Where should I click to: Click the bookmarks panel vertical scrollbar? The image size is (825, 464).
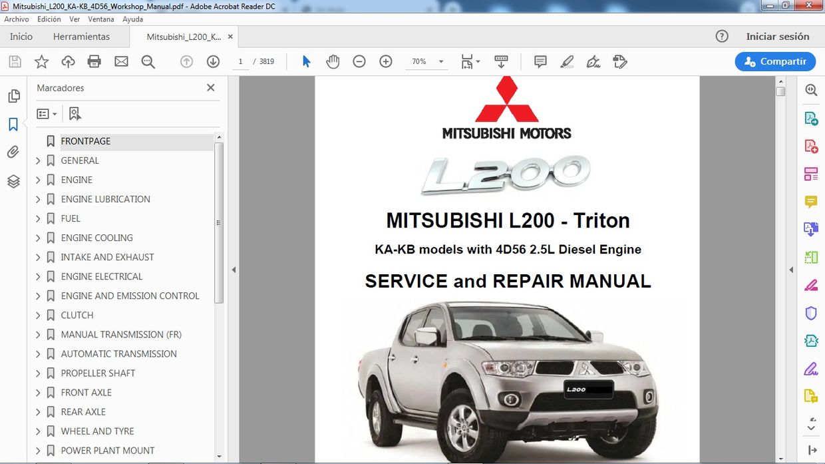pos(220,223)
